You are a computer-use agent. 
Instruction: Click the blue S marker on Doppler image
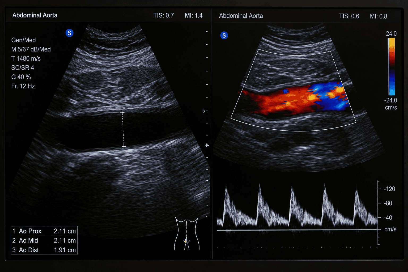coord(224,35)
